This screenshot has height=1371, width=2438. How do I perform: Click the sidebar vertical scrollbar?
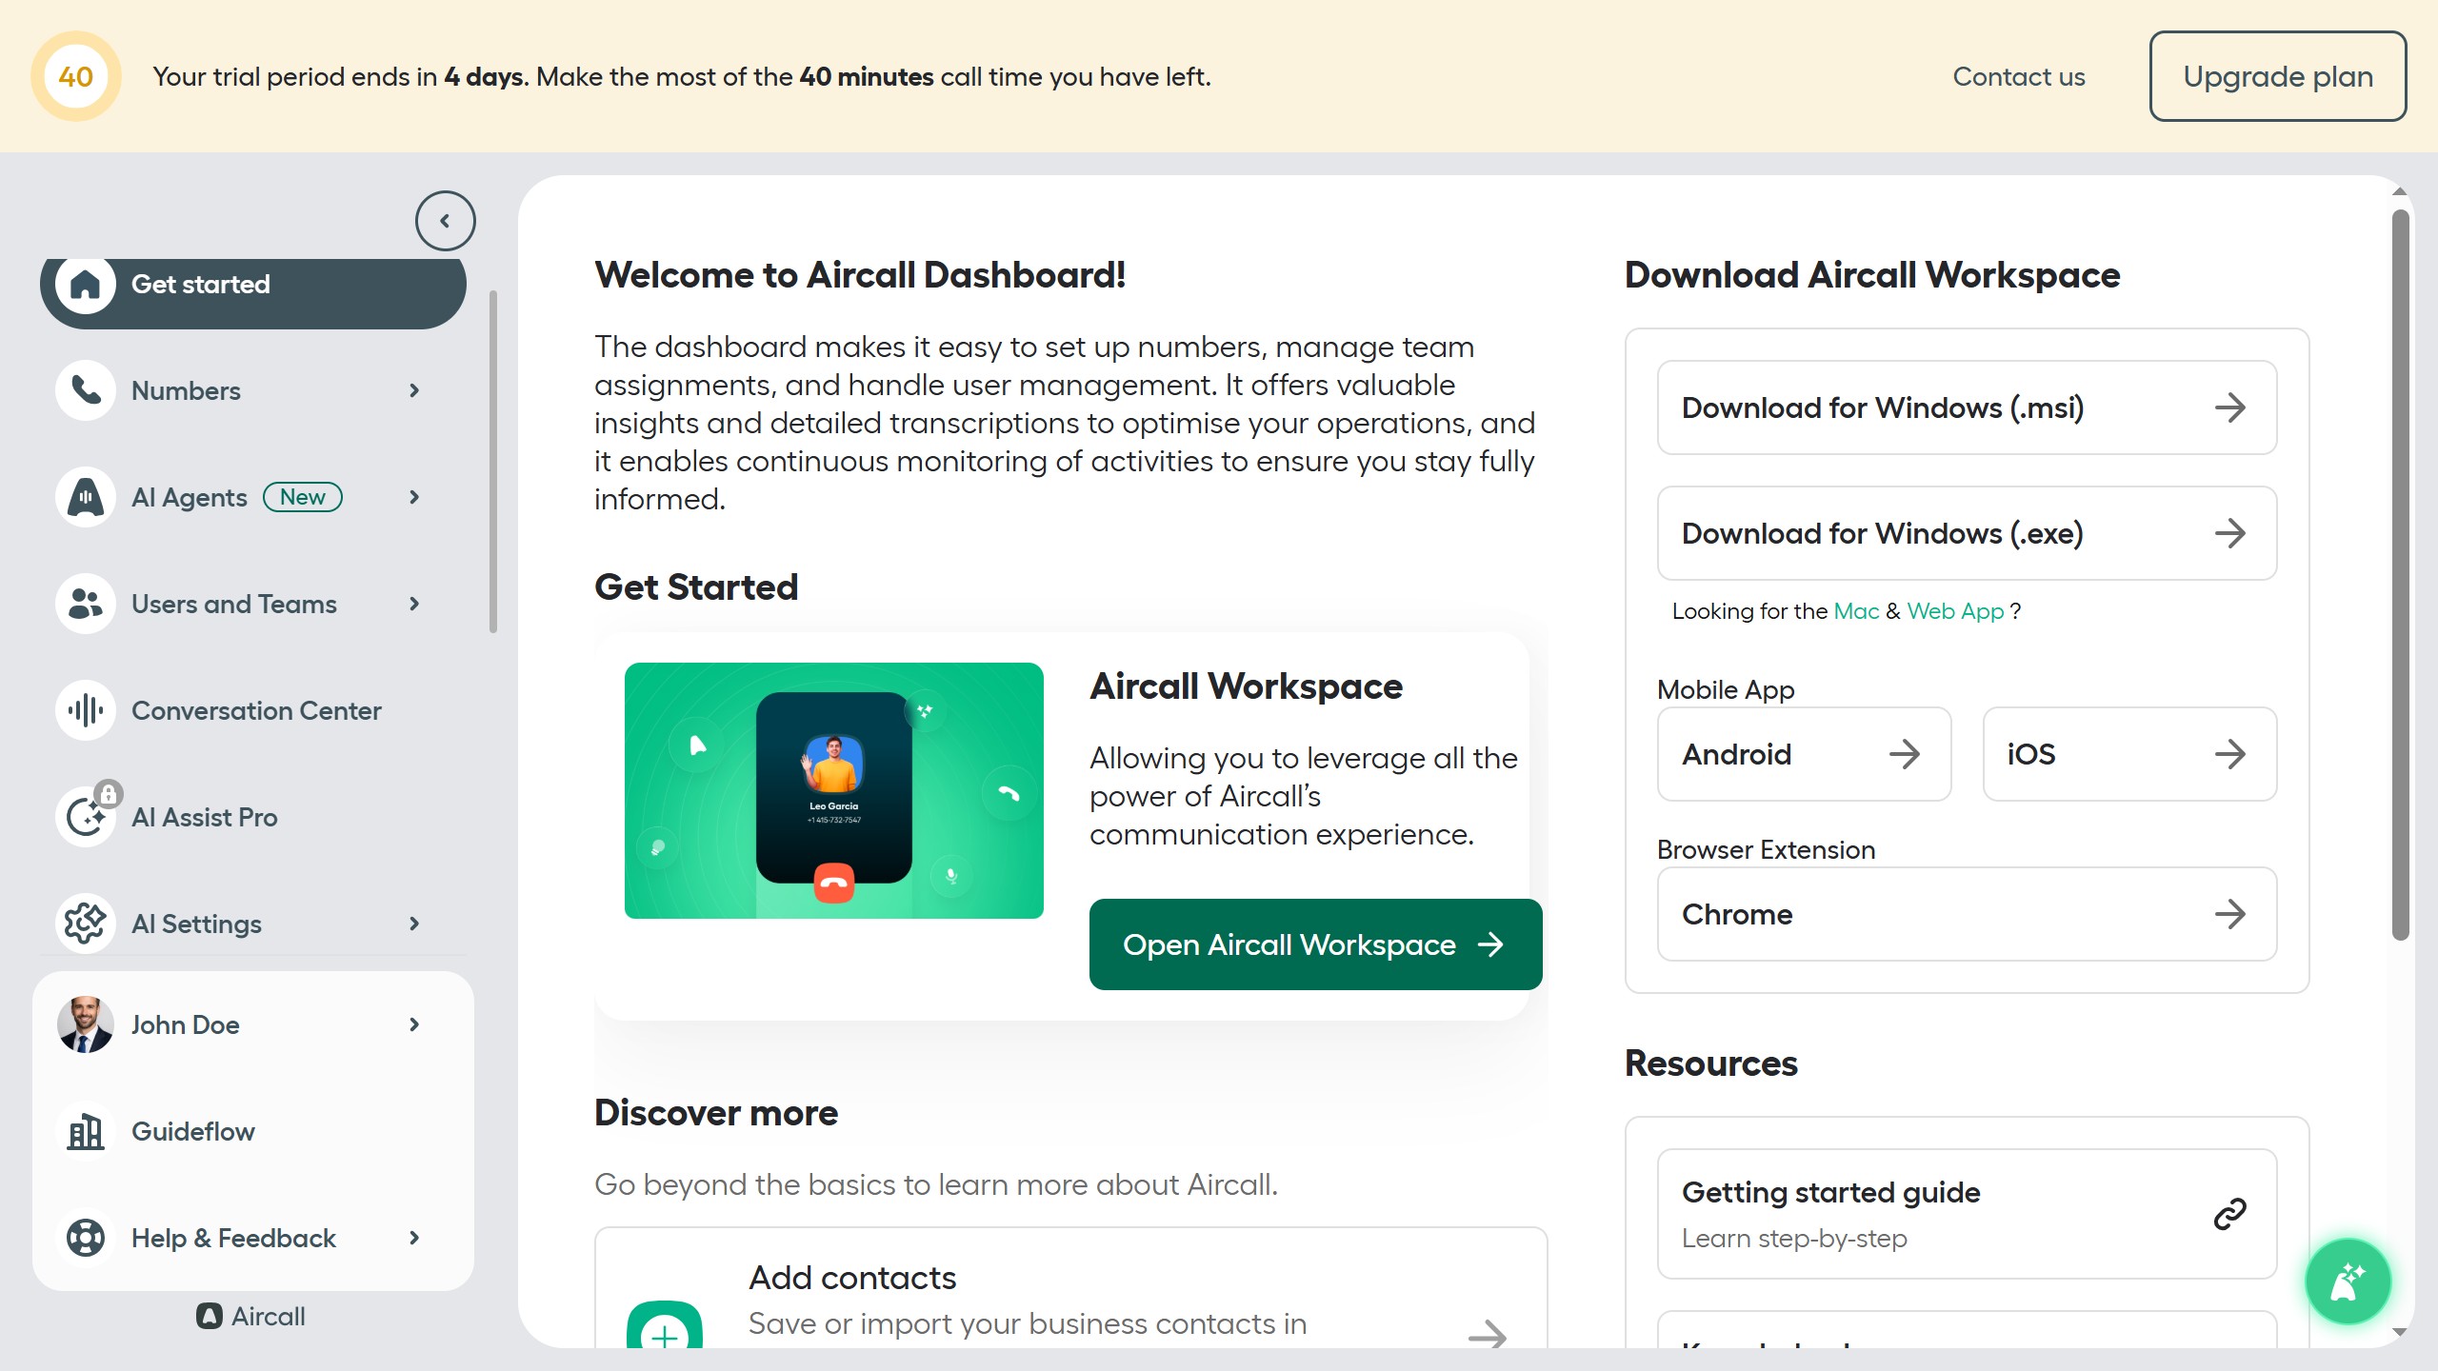click(492, 462)
